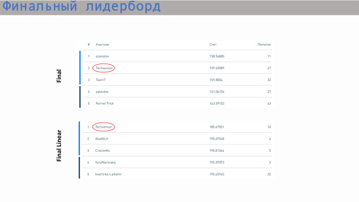Click the "Попыток" column header

(x=264, y=45)
